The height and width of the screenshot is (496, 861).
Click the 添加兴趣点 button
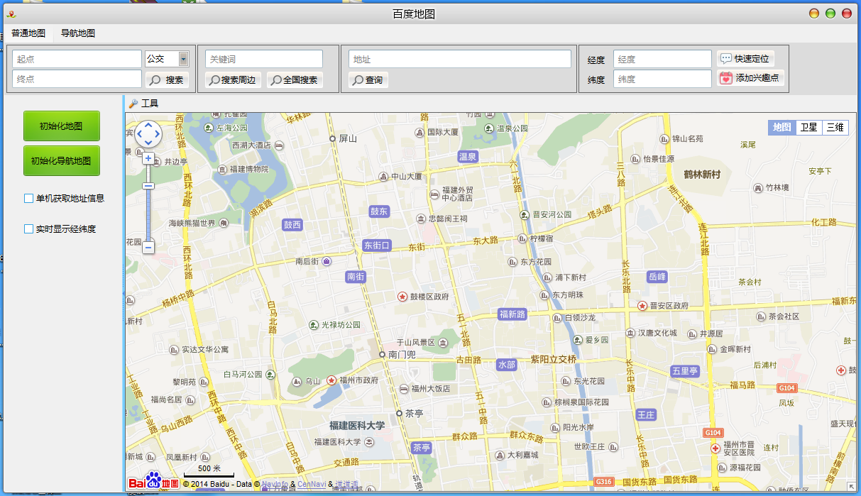click(x=751, y=78)
